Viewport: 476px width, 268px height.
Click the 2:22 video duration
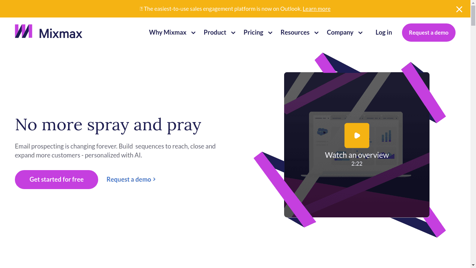[x=357, y=163]
